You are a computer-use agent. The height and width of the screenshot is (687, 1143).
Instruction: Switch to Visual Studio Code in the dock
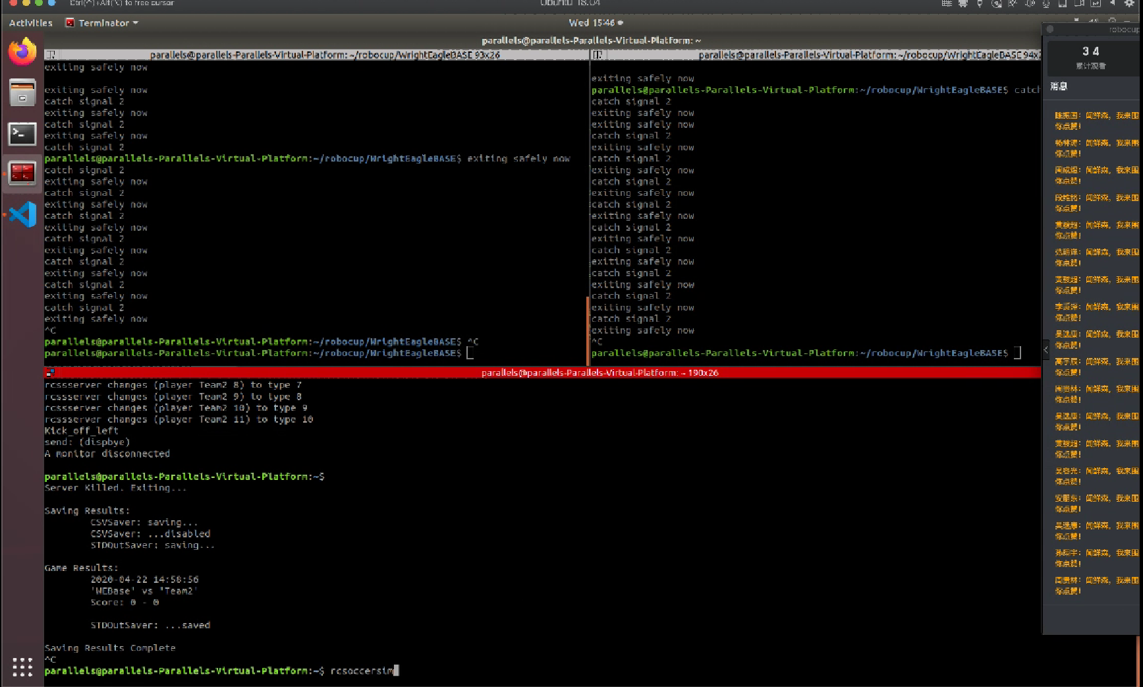coord(22,215)
